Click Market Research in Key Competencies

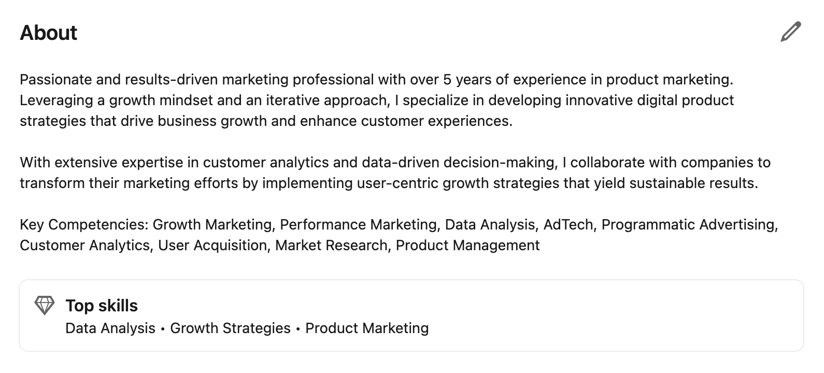(x=331, y=246)
